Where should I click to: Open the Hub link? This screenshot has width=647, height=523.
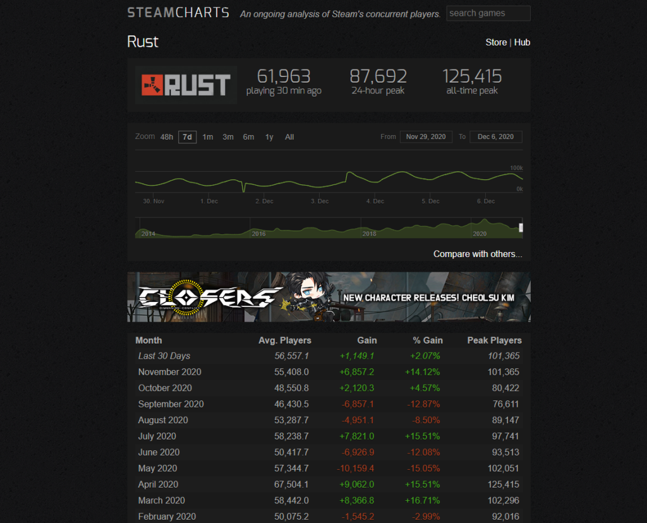(522, 42)
